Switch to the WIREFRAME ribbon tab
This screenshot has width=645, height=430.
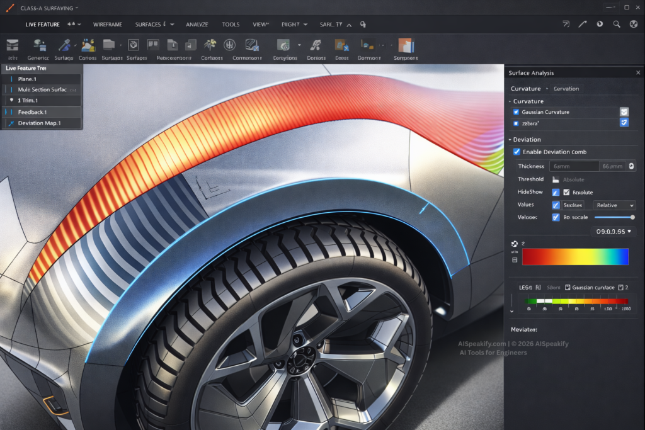coord(108,25)
